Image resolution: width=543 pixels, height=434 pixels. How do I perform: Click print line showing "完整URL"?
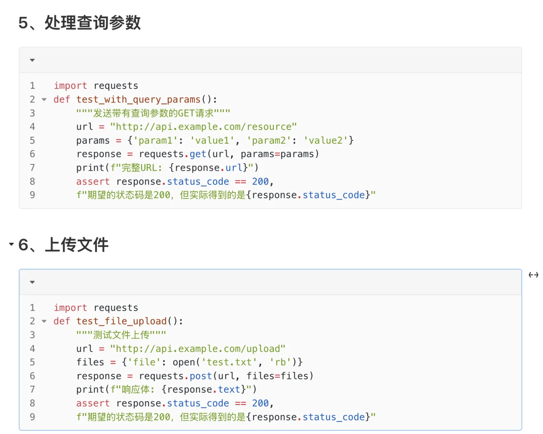[x=167, y=168]
